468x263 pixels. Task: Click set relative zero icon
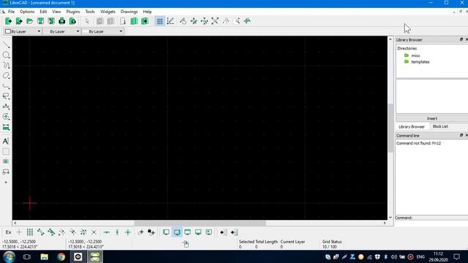(140, 232)
